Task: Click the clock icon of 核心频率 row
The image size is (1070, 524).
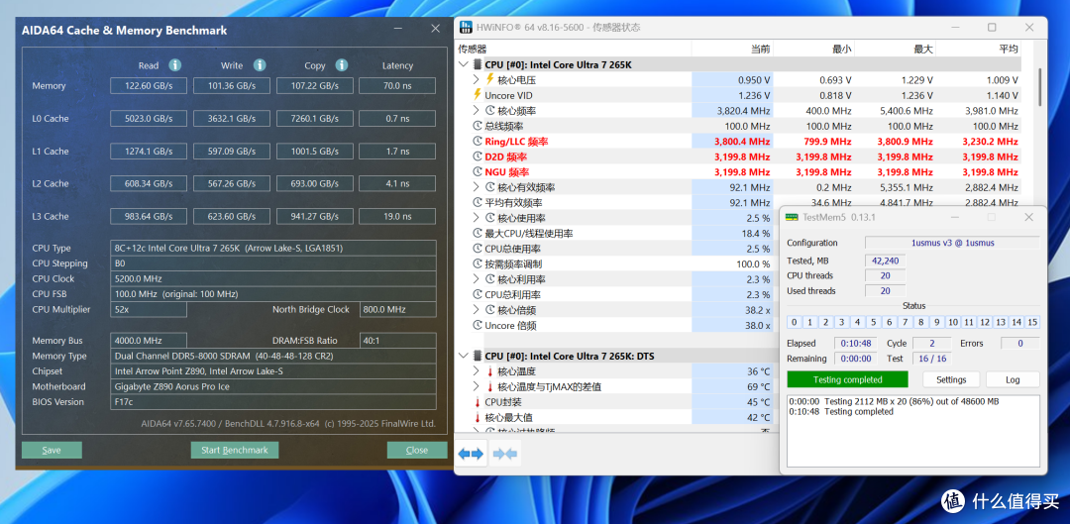Action: (490, 111)
